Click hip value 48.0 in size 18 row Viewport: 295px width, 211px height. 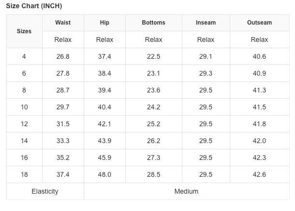pos(104,174)
